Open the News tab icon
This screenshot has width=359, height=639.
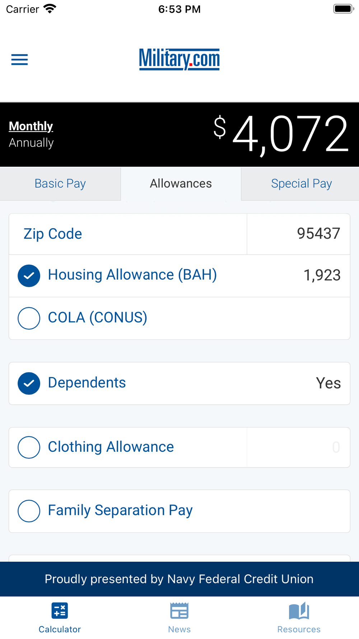click(x=179, y=611)
